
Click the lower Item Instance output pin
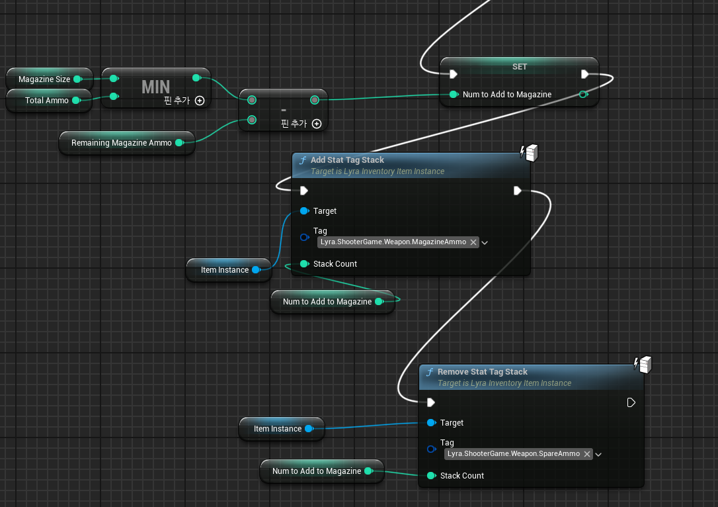[x=309, y=429]
